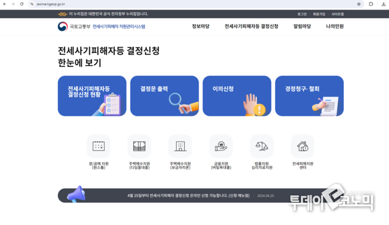389x225 pixels.
Task: Click the 회원가입 link
Action: click(x=319, y=14)
